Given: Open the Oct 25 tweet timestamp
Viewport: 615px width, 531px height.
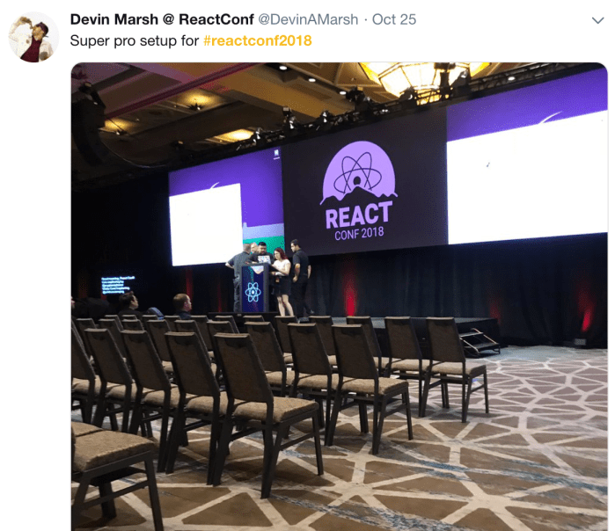Looking at the screenshot, I should [394, 19].
